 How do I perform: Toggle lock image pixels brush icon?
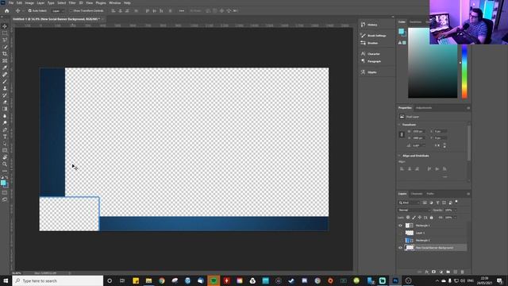(x=414, y=218)
